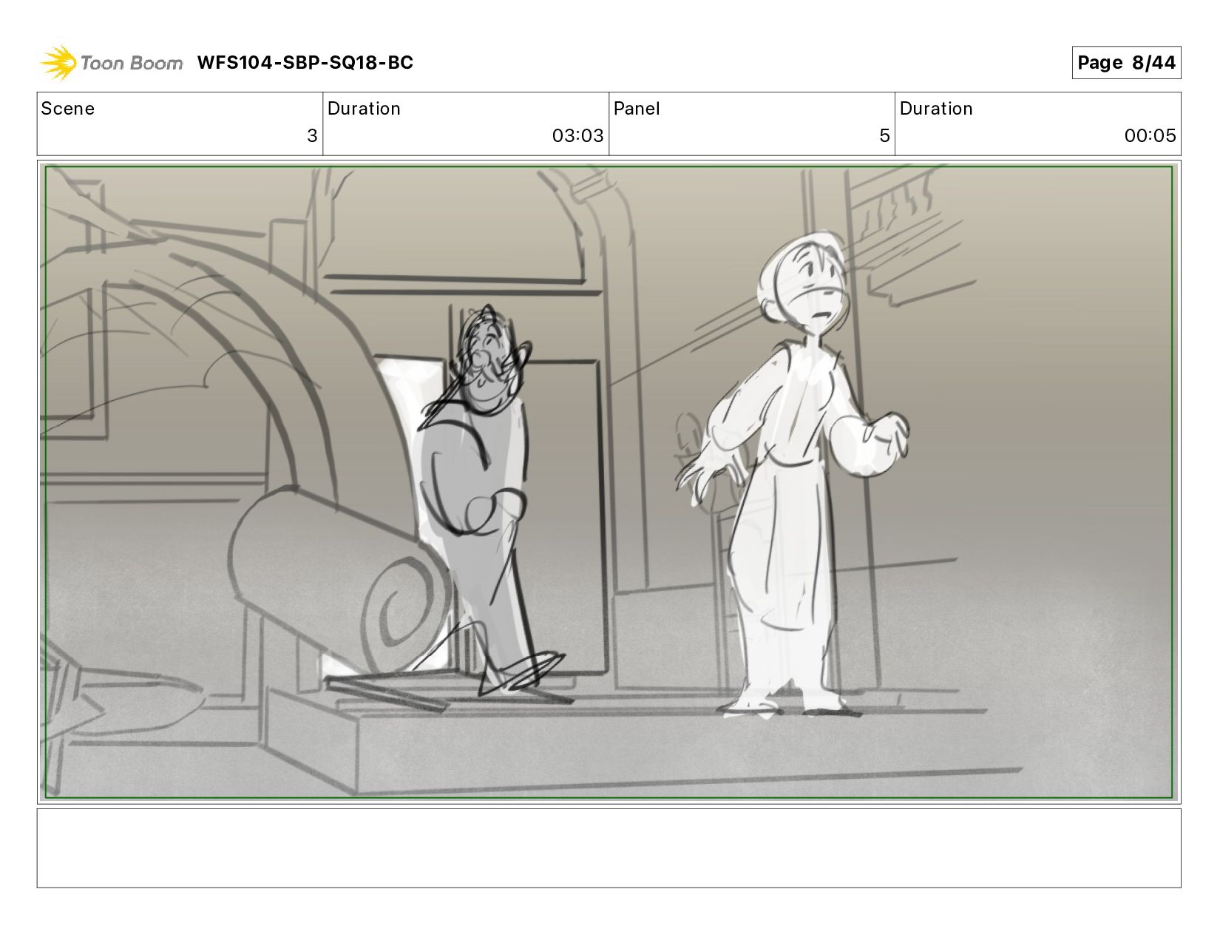The image size is (1220, 943).
Task: Click the storyboard panel drawing thumbnail
Action: click(609, 482)
